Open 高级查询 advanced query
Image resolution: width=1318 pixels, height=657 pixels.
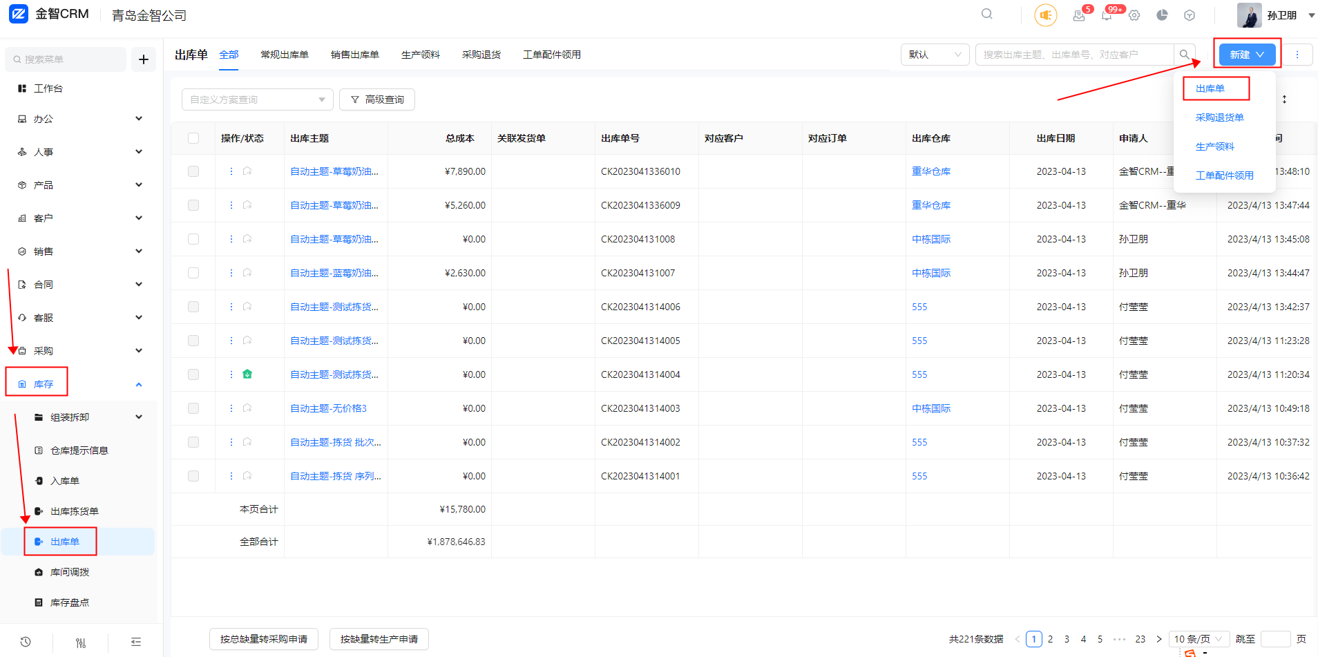point(377,99)
